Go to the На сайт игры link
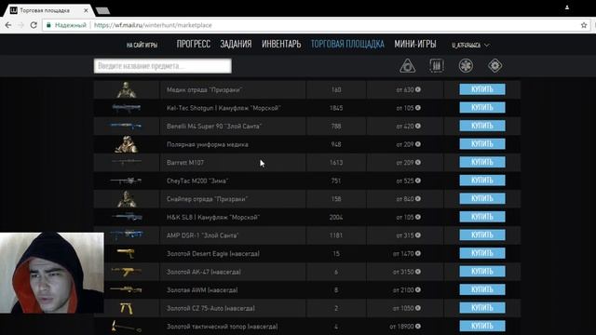The image size is (596, 335). click(x=142, y=45)
